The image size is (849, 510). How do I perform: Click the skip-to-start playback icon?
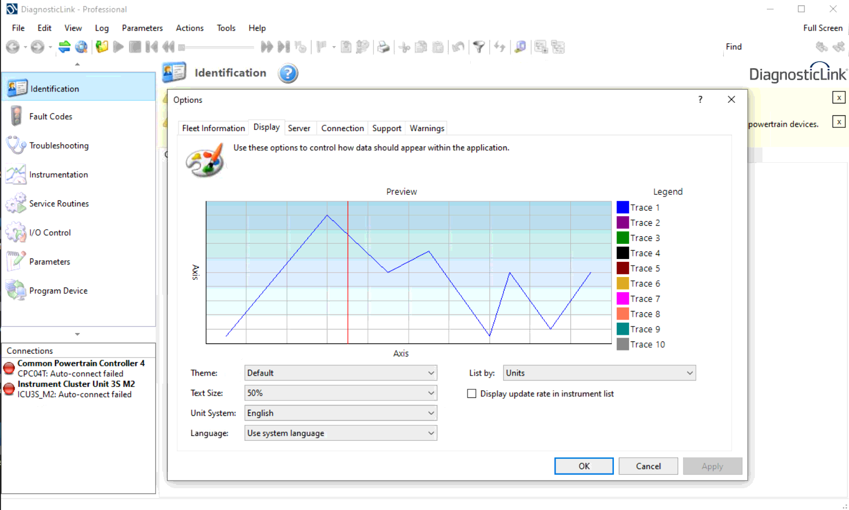click(x=152, y=47)
